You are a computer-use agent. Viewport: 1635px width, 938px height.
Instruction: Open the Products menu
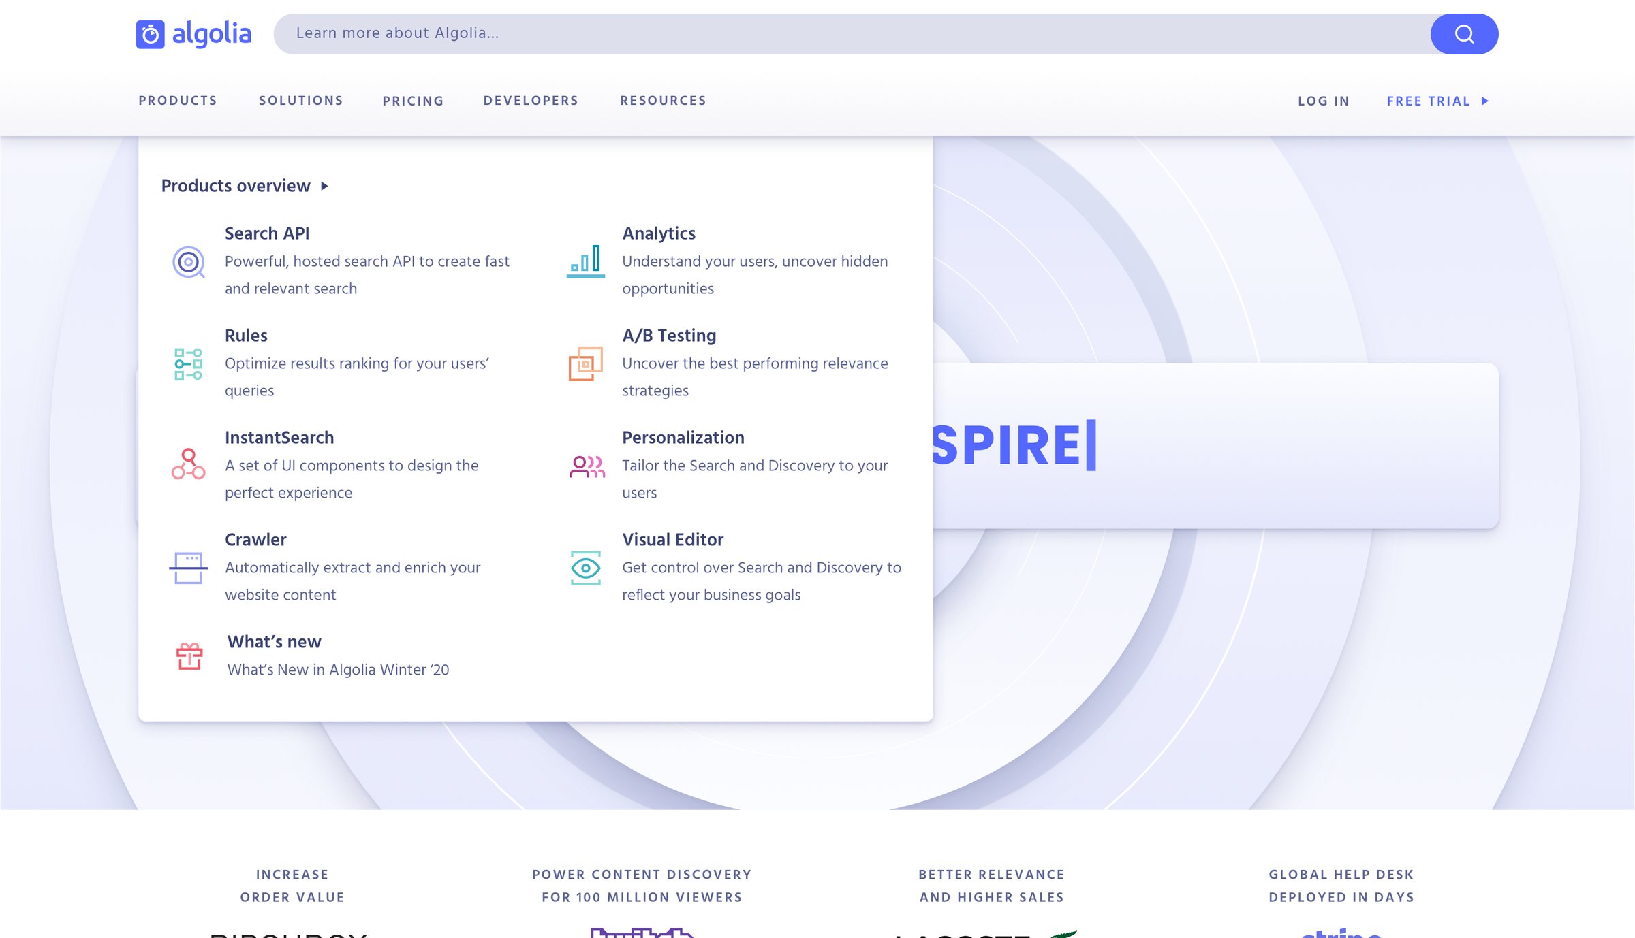point(178,101)
